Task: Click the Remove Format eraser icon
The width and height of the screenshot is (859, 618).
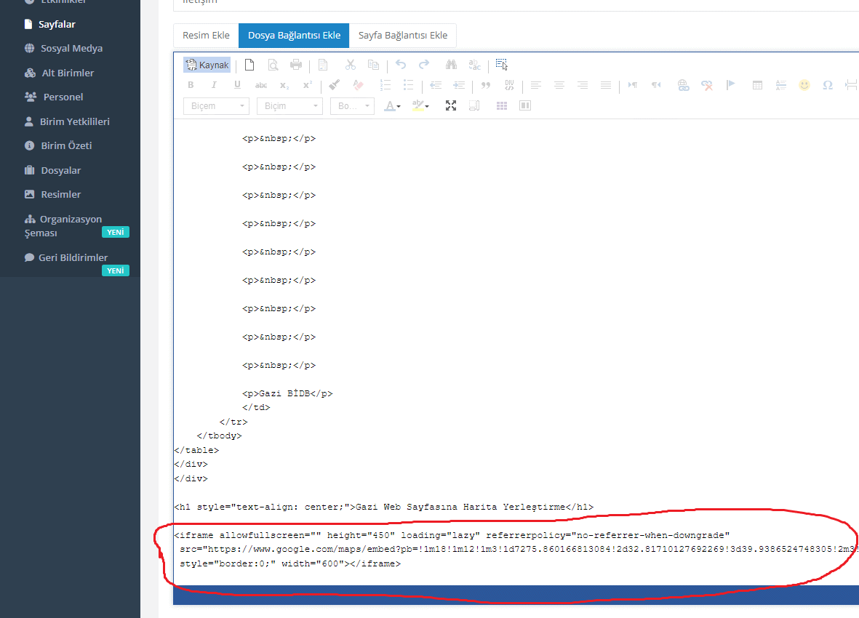Action: point(358,85)
